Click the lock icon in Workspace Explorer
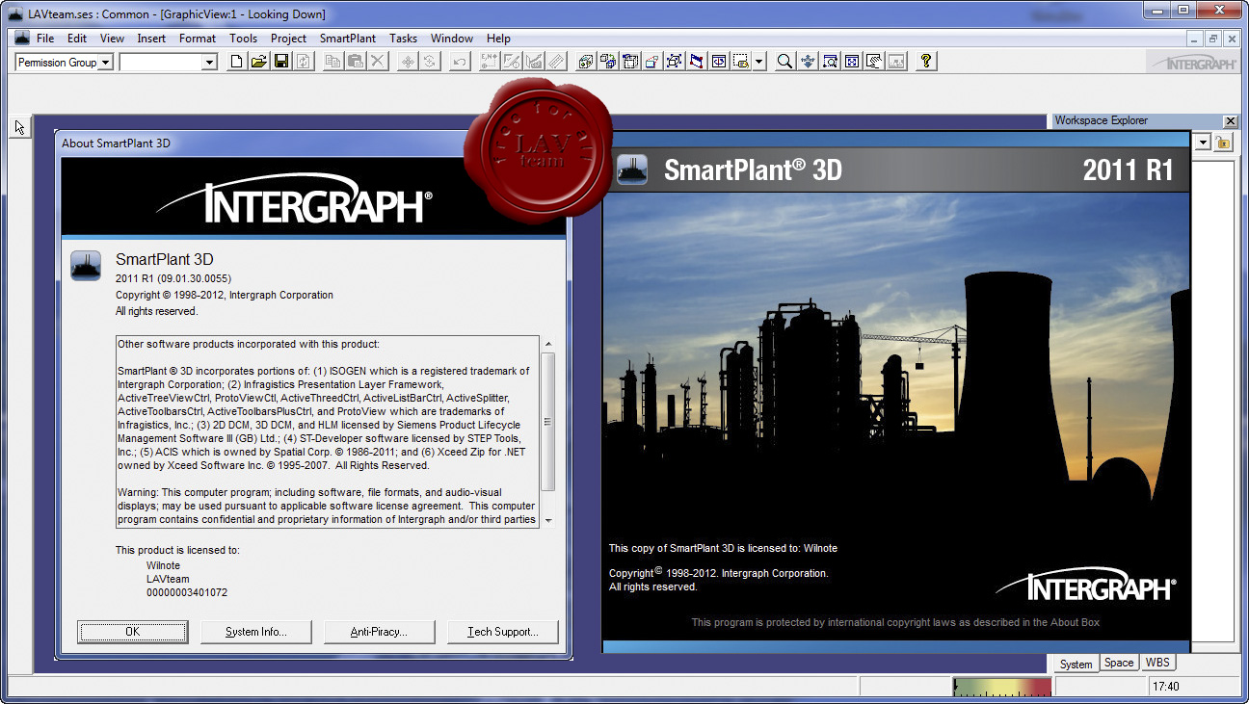Image resolution: width=1249 pixels, height=704 pixels. 1224,143
